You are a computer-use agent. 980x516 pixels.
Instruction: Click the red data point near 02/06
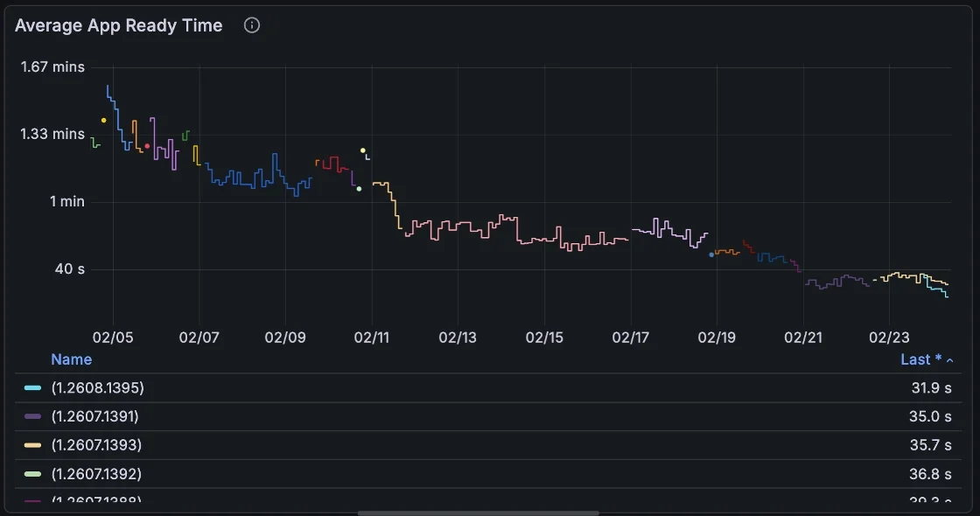(x=147, y=146)
